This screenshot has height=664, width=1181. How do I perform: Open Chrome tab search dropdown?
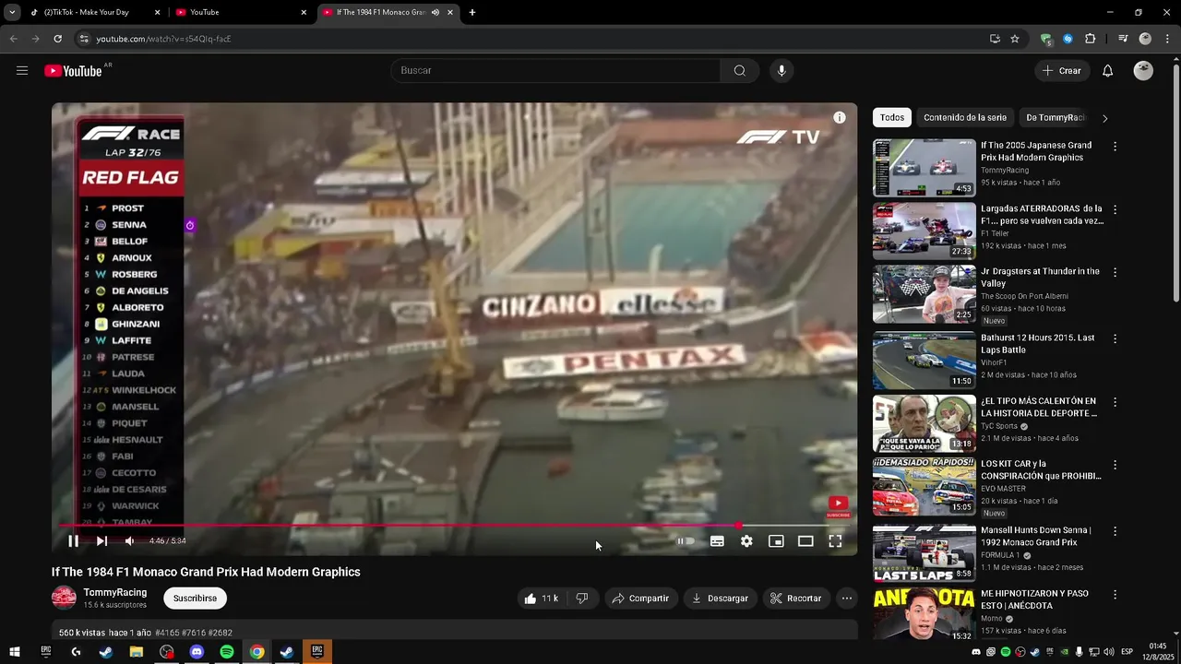[x=12, y=12]
